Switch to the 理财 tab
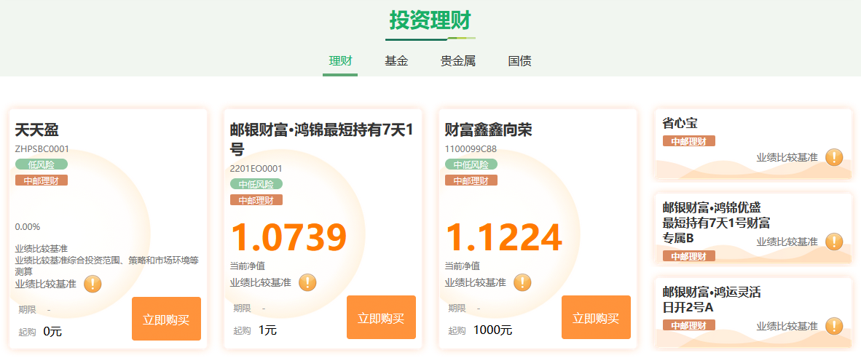Screen dimensions: 861x358 click(x=340, y=61)
